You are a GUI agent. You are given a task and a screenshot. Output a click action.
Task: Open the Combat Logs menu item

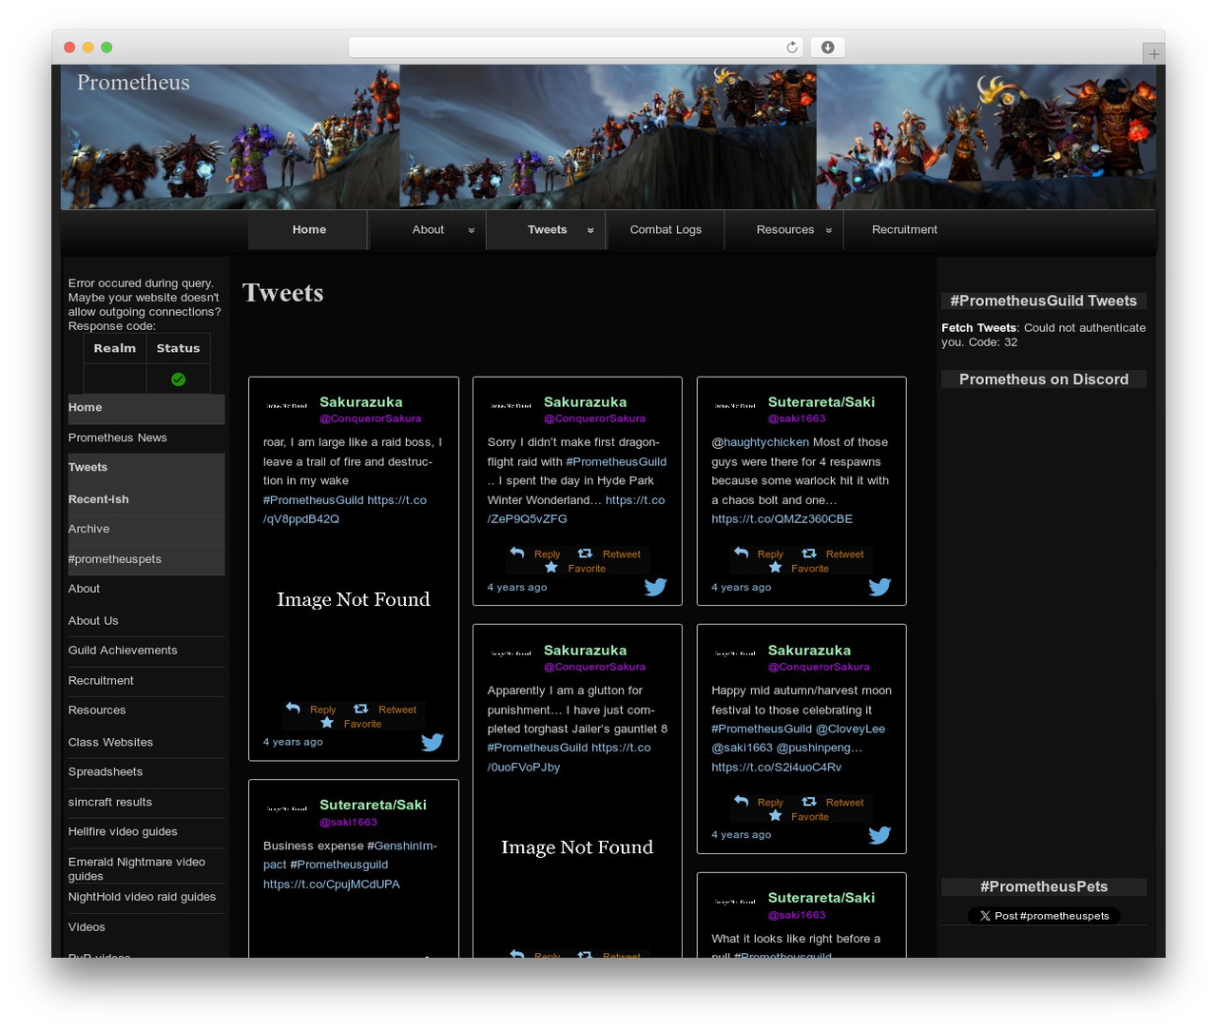pos(666,230)
